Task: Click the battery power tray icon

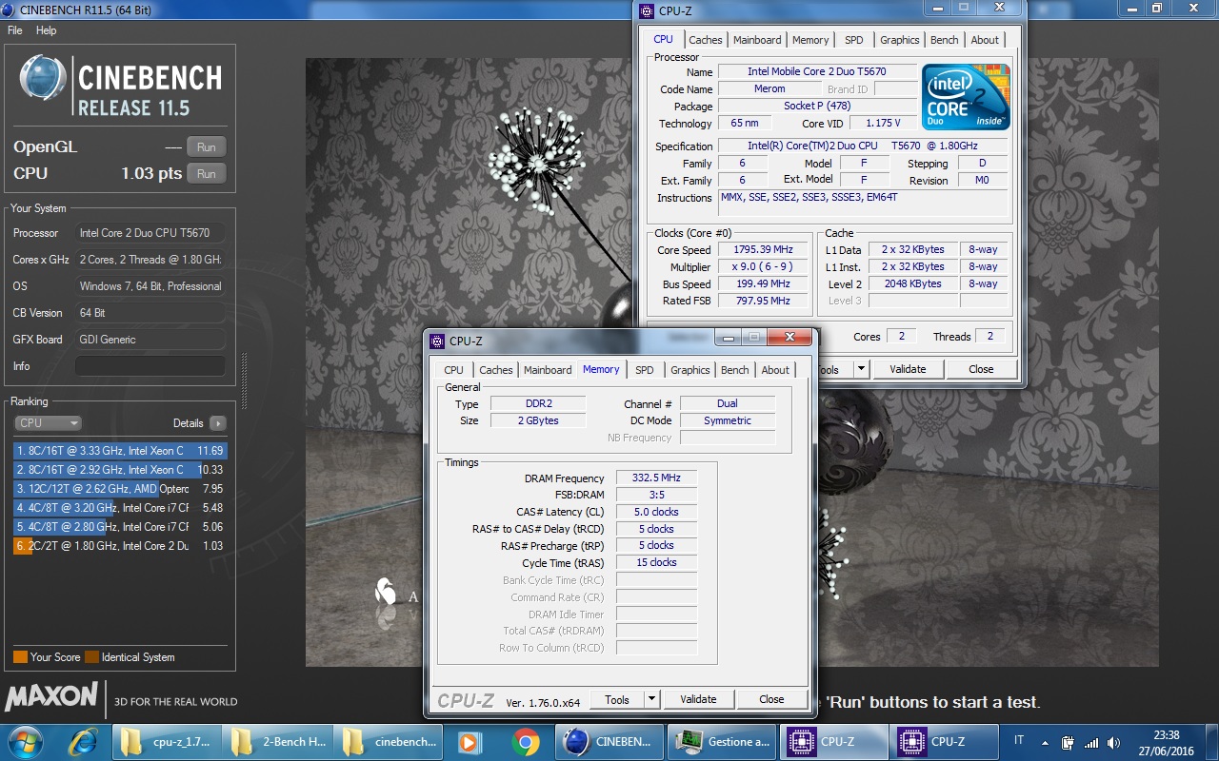Action: (1068, 742)
